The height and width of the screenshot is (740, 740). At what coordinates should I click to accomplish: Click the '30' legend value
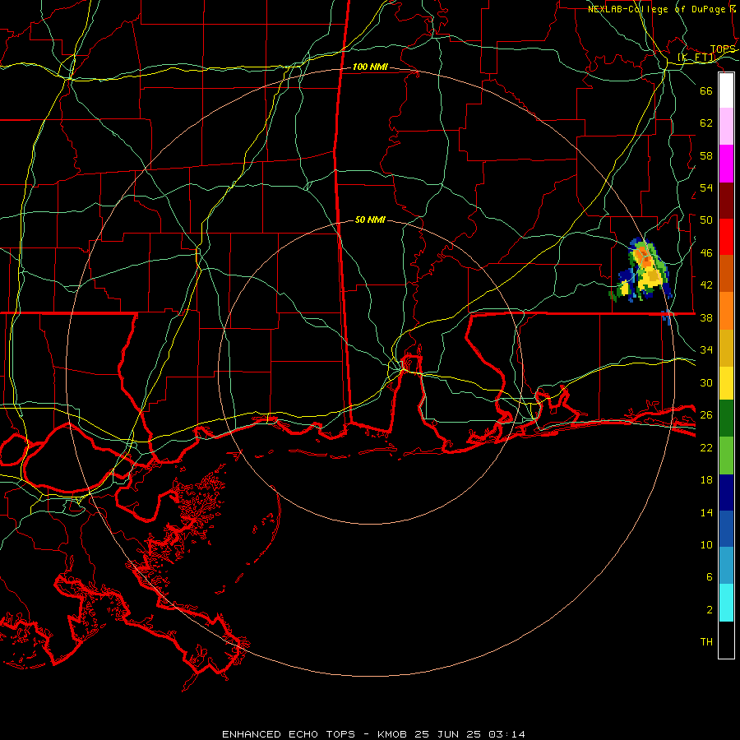[706, 383]
